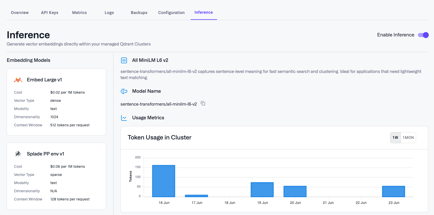
Task: Select the Splade PP env v1 model icon
Action: 18,153
